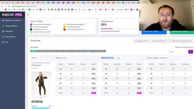Image resolution: width=194 pixels, height=109 pixels.
Task: Click the browser forward arrow
Action: [x=5, y=6]
